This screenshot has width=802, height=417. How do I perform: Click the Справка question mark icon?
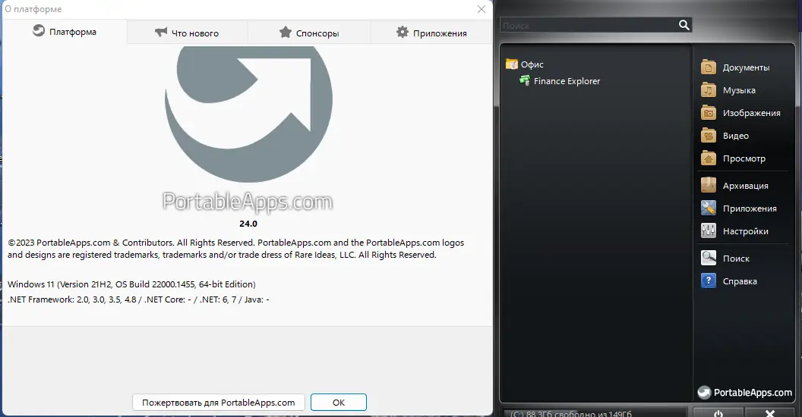tap(709, 281)
